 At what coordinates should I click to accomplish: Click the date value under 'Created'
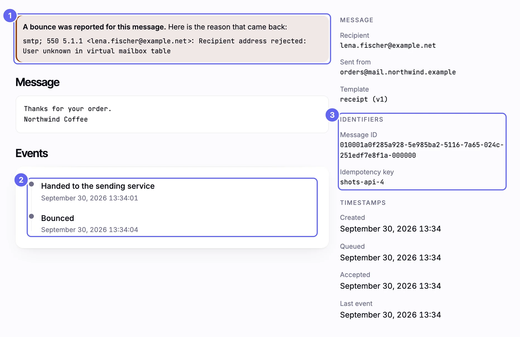390,229
